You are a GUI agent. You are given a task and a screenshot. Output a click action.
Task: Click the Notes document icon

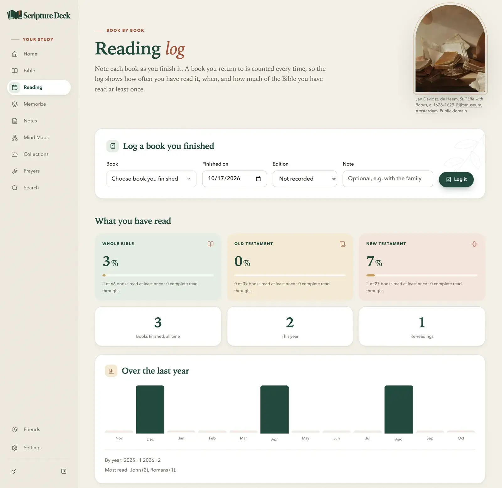point(15,121)
